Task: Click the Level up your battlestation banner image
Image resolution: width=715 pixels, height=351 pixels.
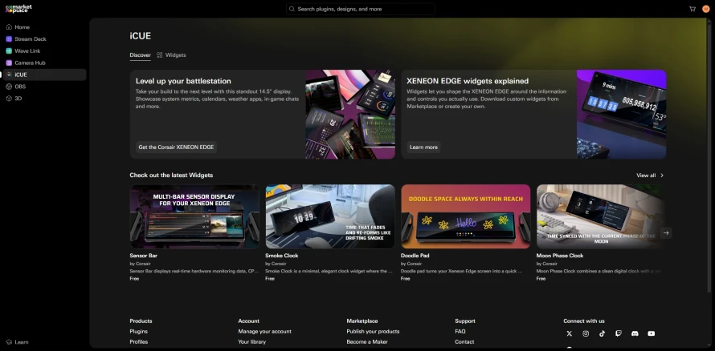Action: [x=350, y=114]
